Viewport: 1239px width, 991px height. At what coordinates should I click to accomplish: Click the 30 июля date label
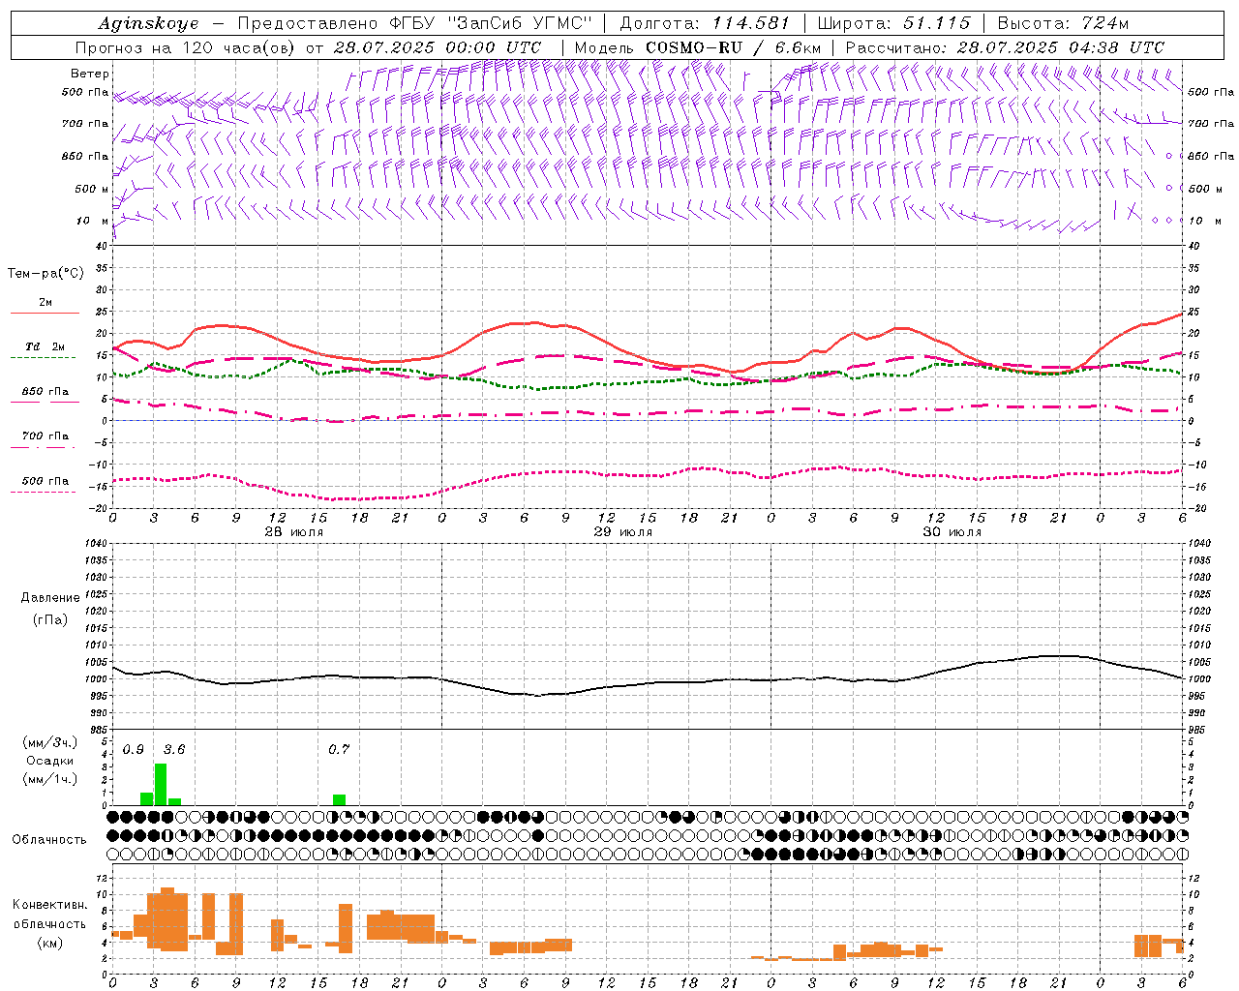tap(952, 532)
